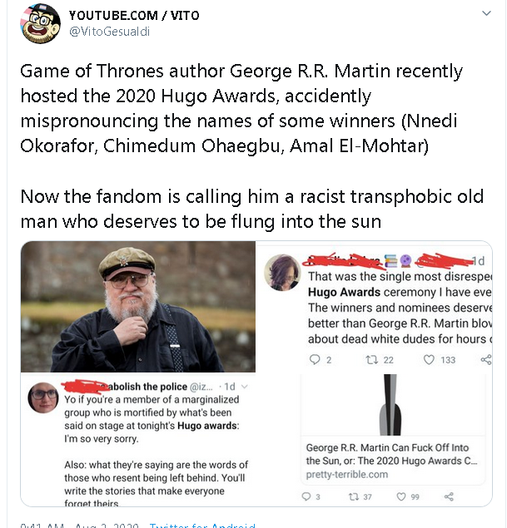Click the purple-haired user avatar
The height and width of the screenshot is (528, 507).
[282, 274]
